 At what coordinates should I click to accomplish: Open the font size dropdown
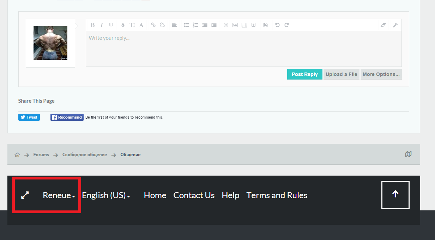(132, 25)
